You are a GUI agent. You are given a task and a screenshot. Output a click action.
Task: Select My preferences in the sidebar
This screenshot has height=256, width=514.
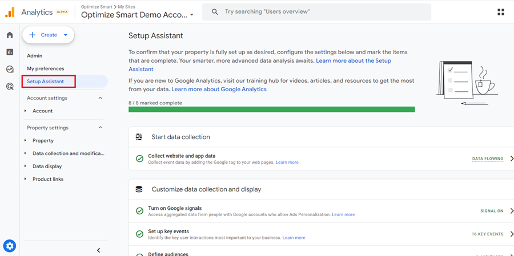pos(46,68)
